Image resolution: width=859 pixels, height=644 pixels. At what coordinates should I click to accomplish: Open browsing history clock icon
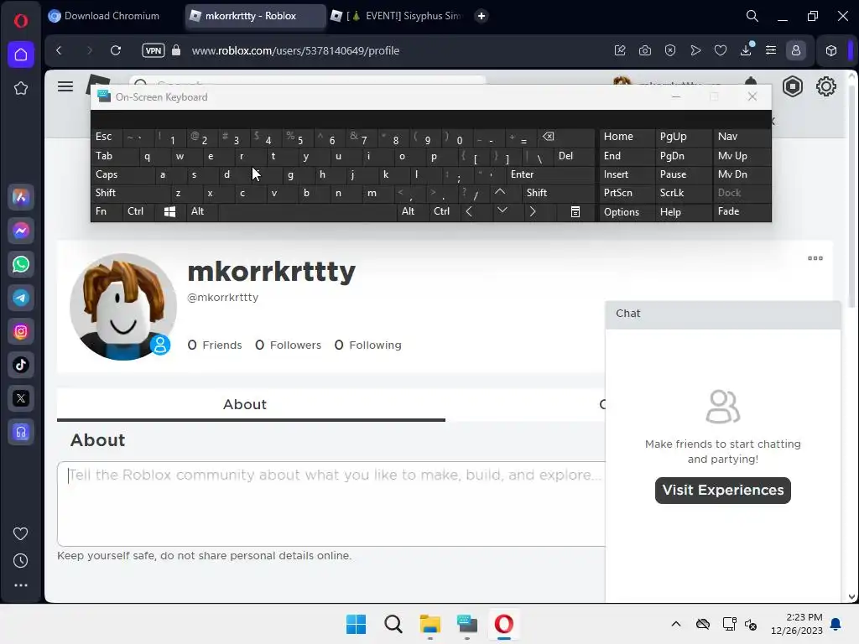(20, 560)
